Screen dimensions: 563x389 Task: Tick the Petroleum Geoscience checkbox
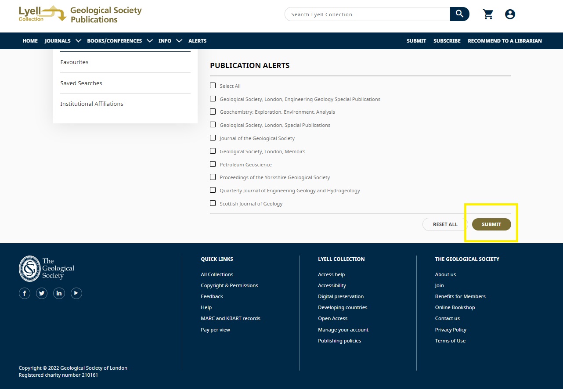[213, 164]
